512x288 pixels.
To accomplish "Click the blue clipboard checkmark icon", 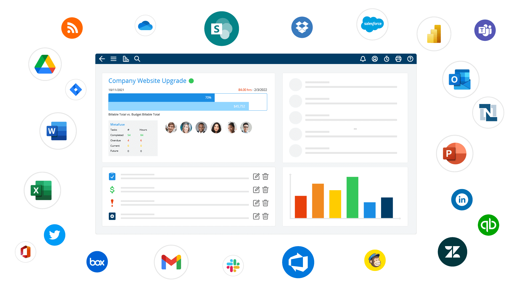I will pyautogui.click(x=112, y=176).
